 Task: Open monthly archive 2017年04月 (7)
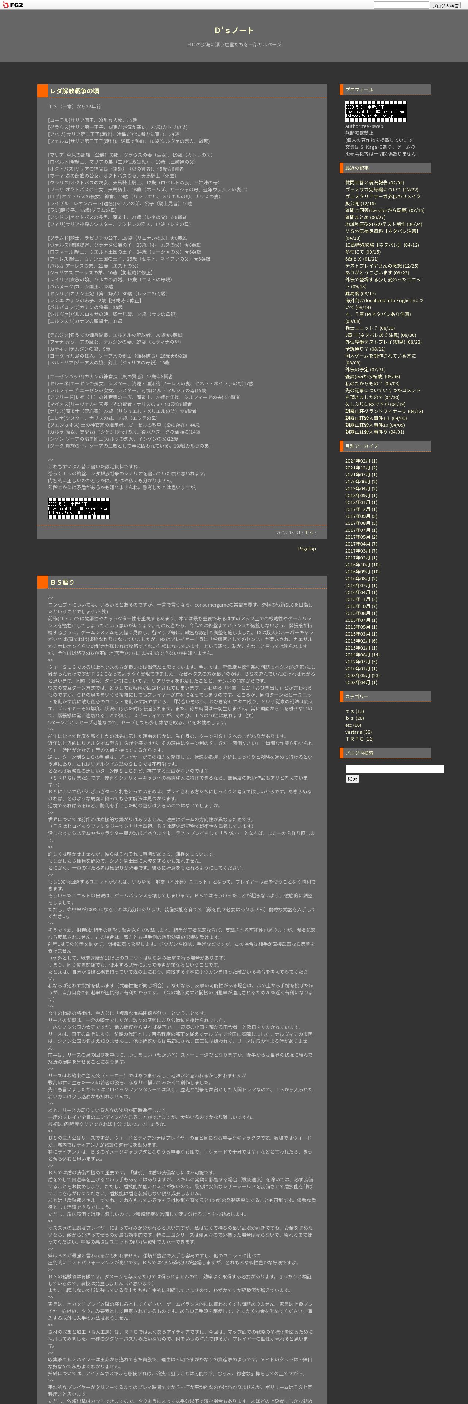pos(361,544)
